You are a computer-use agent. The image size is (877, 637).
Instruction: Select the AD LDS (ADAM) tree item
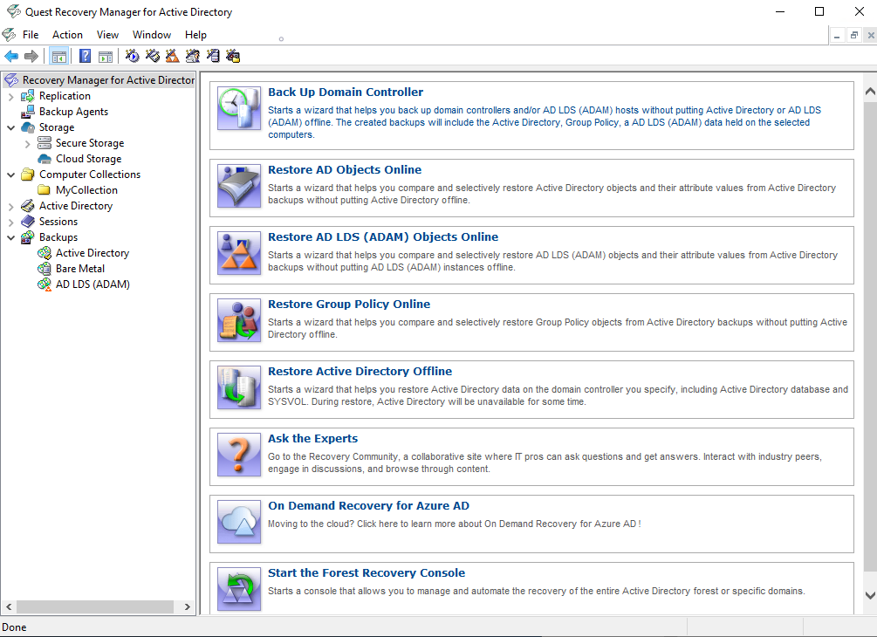click(x=92, y=284)
